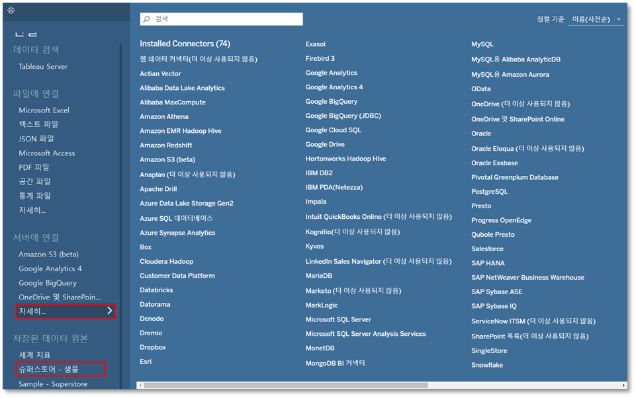Select Hortonworks Hadoop Hive connector
Viewport: 636px width, 398px height.
pyautogui.click(x=345, y=159)
